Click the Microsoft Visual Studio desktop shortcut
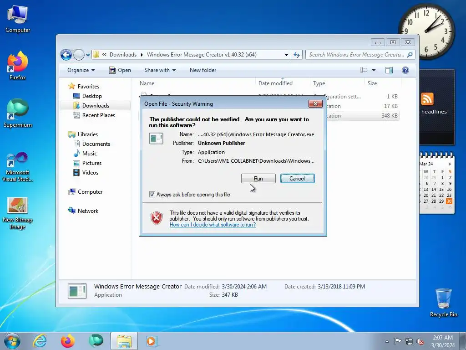466x350 pixels. pos(18,167)
